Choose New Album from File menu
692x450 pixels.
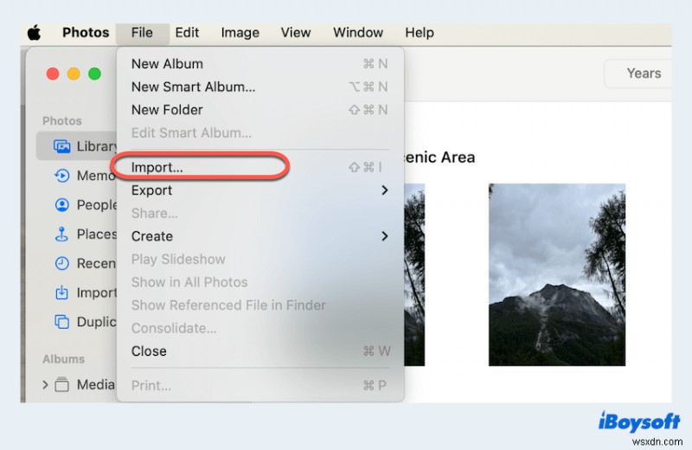260,64
